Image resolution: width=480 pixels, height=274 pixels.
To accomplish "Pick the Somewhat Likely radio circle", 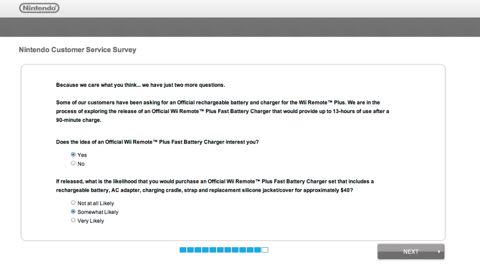I will (73, 212).
